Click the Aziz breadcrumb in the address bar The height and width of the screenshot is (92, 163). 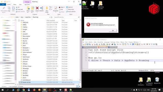tap(22, 17)
